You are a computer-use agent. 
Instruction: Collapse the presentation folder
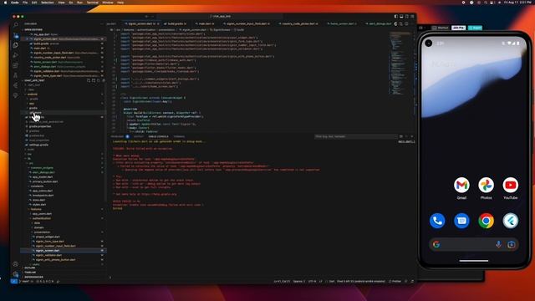43,232
